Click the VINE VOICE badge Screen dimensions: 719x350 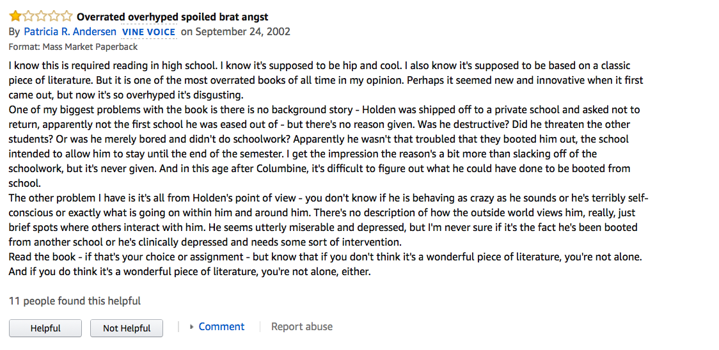[148, 32]
